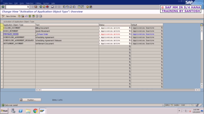Go to Previous page icon

pos(68,7)
